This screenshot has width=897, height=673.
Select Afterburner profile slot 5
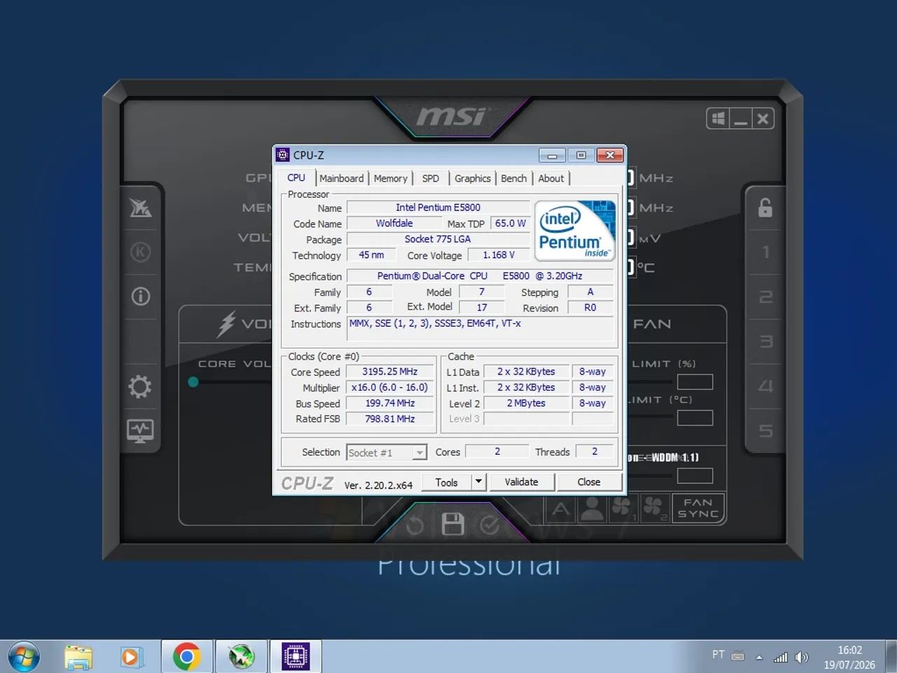point(766,430)
